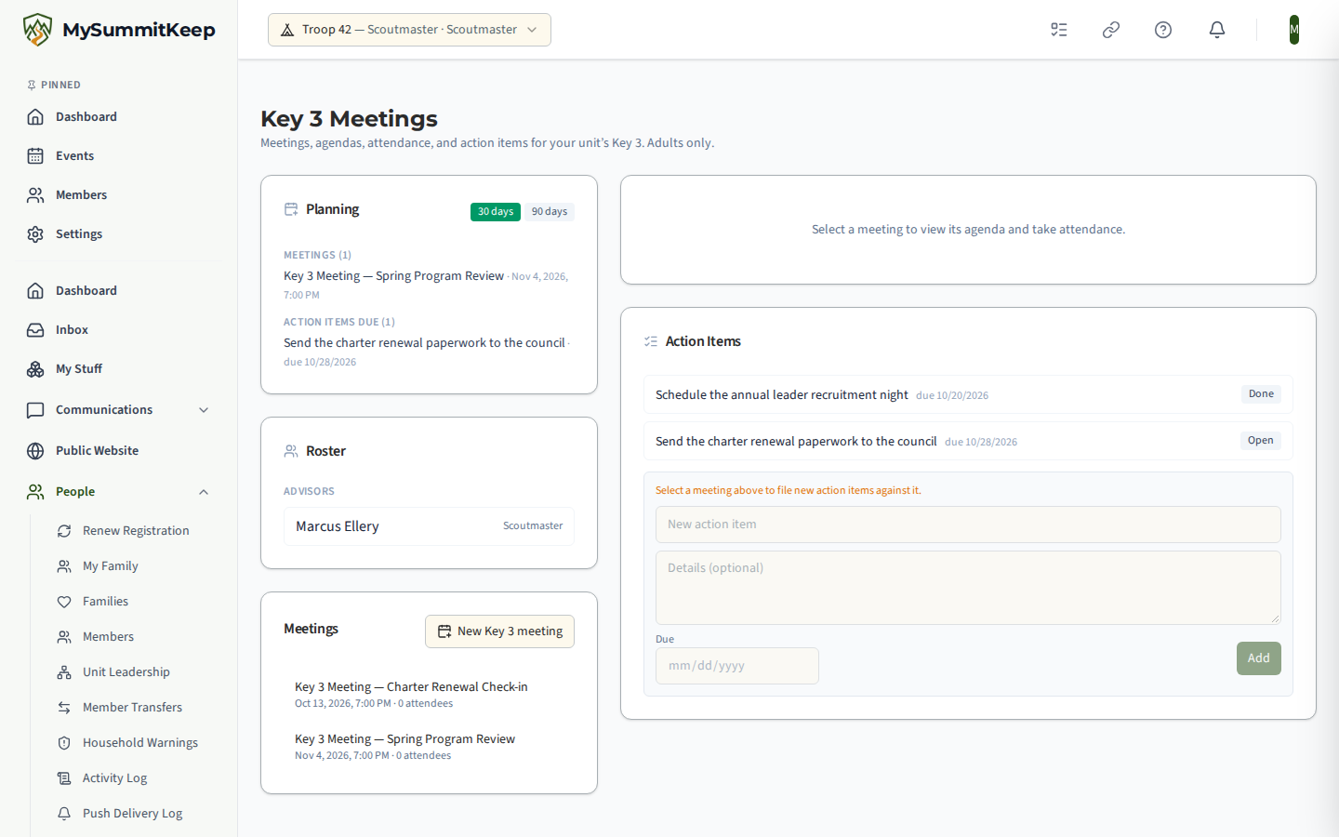
Task: Expand the Communications section
Action: point(119,410)
